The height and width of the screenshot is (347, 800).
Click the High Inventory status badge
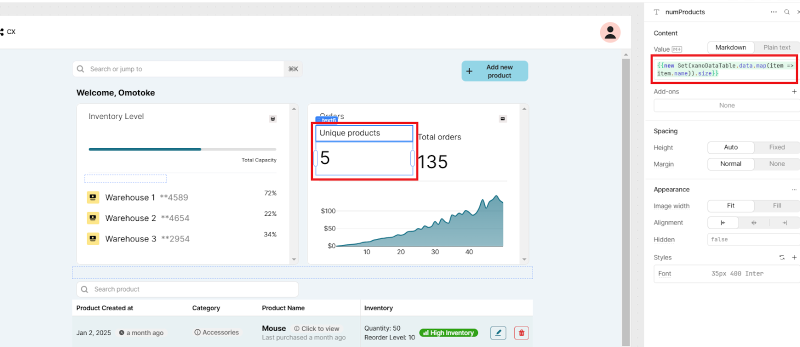[448, 333]
